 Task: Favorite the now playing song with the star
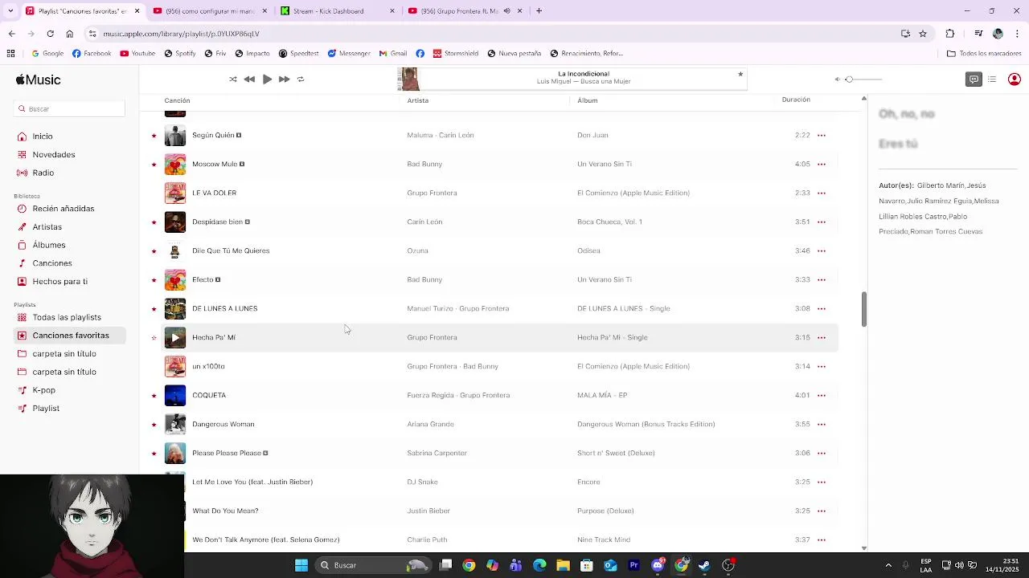pos(740,75)
